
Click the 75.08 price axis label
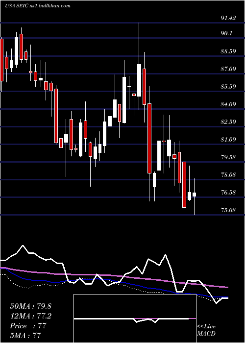click(228, 210)
